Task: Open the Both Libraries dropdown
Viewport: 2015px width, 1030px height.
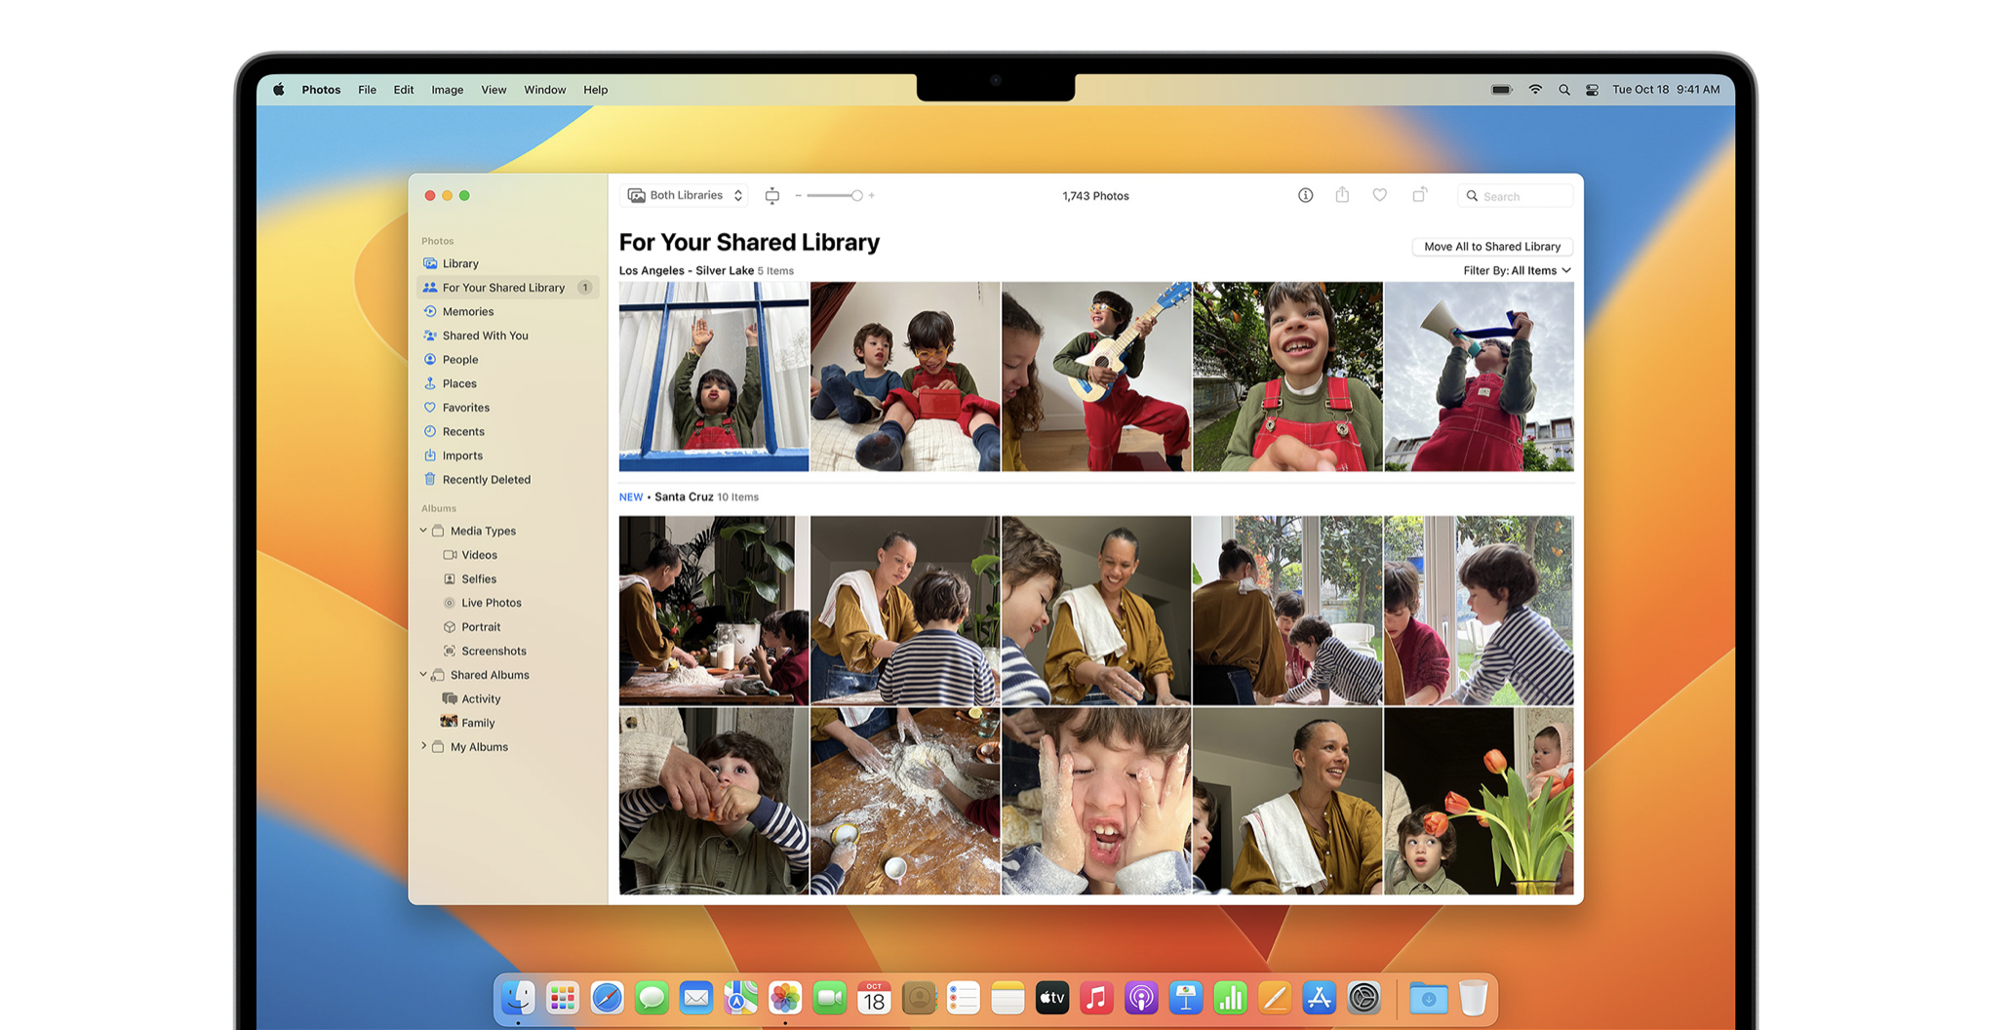Action: pos(685,196)
